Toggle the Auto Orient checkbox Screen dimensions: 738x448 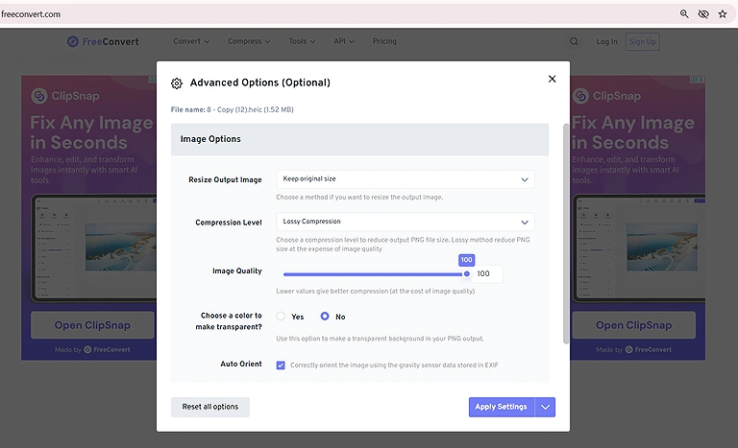click(x=281, y=365)
